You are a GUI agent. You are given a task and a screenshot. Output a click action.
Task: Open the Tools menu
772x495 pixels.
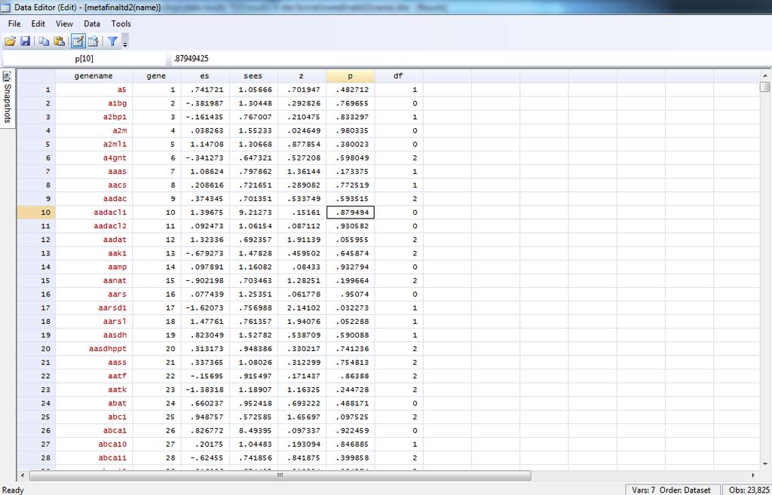click(x=121, y=23)
